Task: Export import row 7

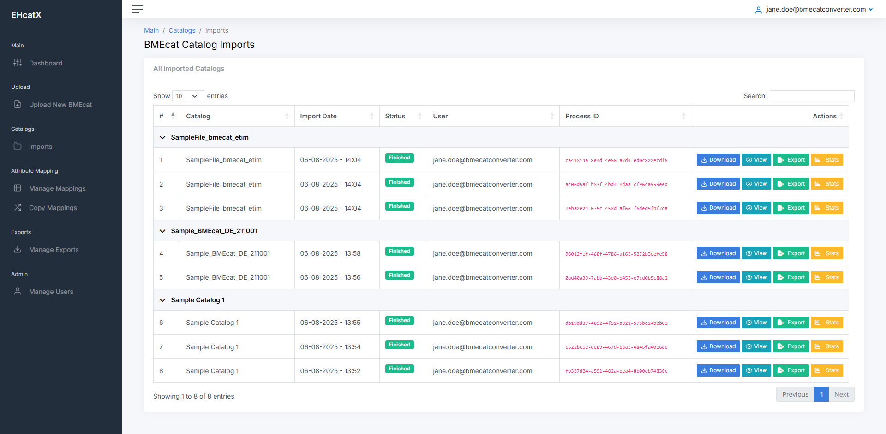Action: tap(791, 346)
